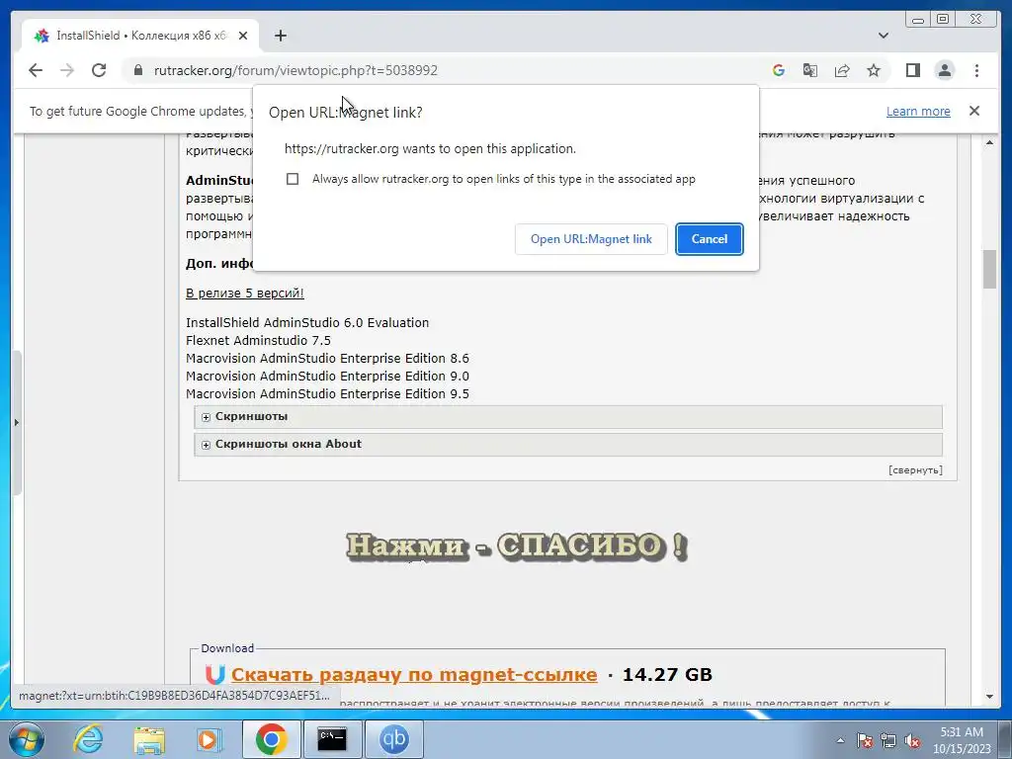Screen dimensions: 1012x759
Task: Dismiss the Chrome updates infobar
Action: pos(973,111)
